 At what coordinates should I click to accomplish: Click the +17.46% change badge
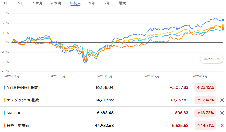pos(205,100)
